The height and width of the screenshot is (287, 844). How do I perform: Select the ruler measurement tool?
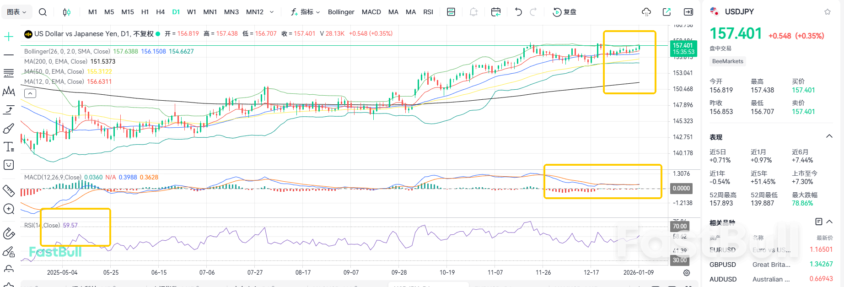[x=9, y=190]
